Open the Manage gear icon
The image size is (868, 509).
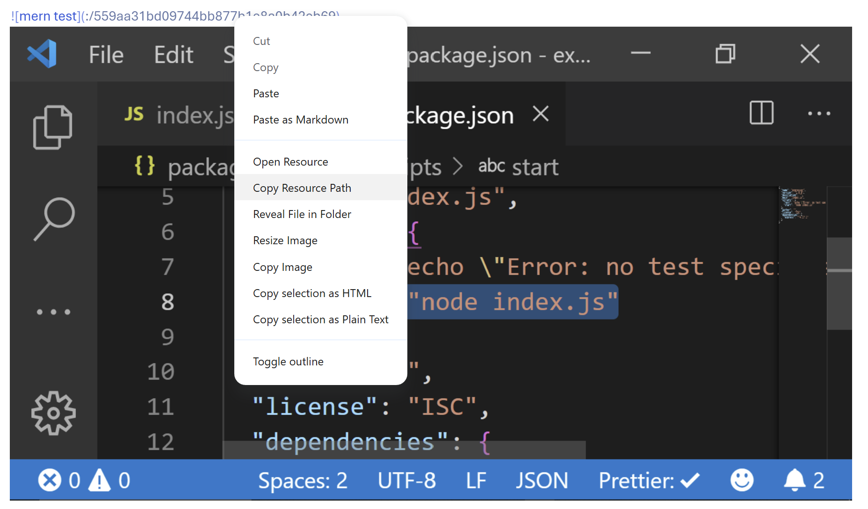(53, 413)
